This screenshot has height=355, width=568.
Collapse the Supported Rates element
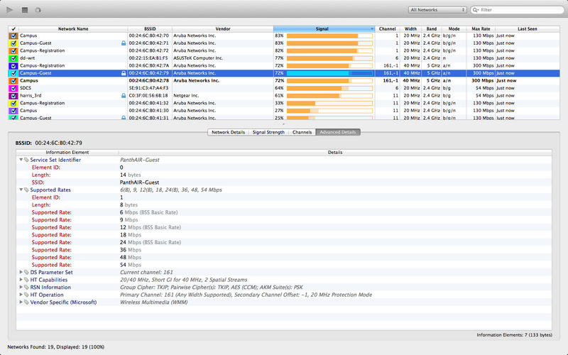click(21, 190)
